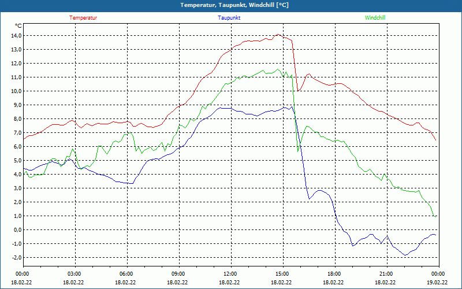The height and width of the screenshot is (289, 462).
Task: Click the 4,0 y-axis value
Action: click(18, 175)
